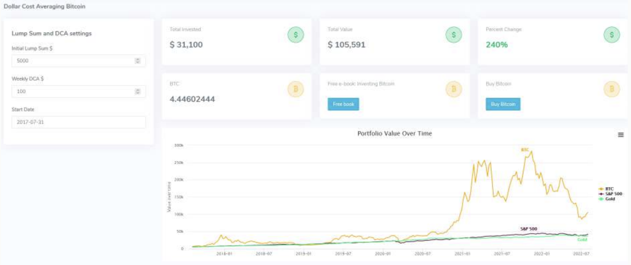Open the chart hamburger menu
Screen dimensions: 631x265
click(621, 135)
